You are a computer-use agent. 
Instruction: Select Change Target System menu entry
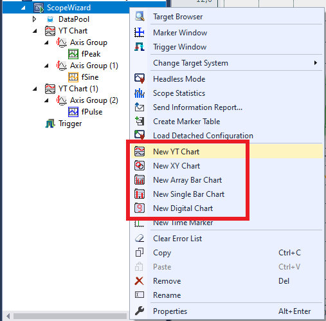[x=227, y=63]
